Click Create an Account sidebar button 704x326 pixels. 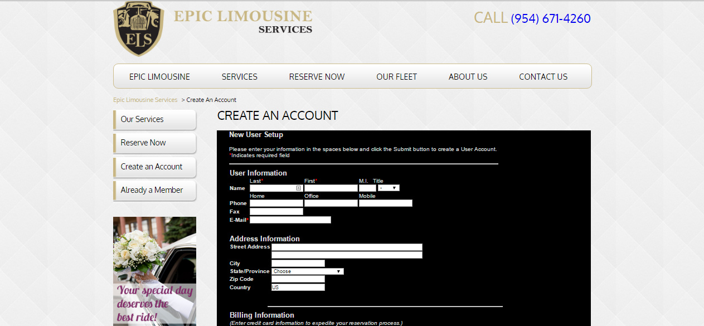point(155,167)
